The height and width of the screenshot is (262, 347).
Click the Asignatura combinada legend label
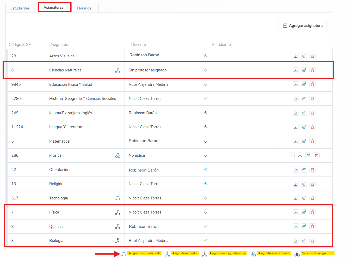point(144,253)
